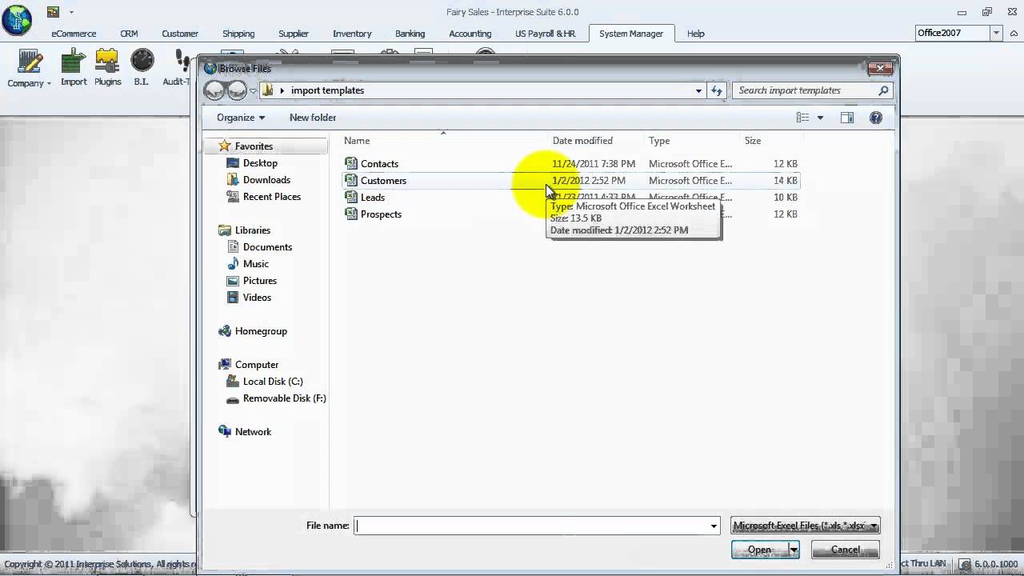Click the search magnifier icon
Screen dimensions: 1024x576
coord(883,90)
